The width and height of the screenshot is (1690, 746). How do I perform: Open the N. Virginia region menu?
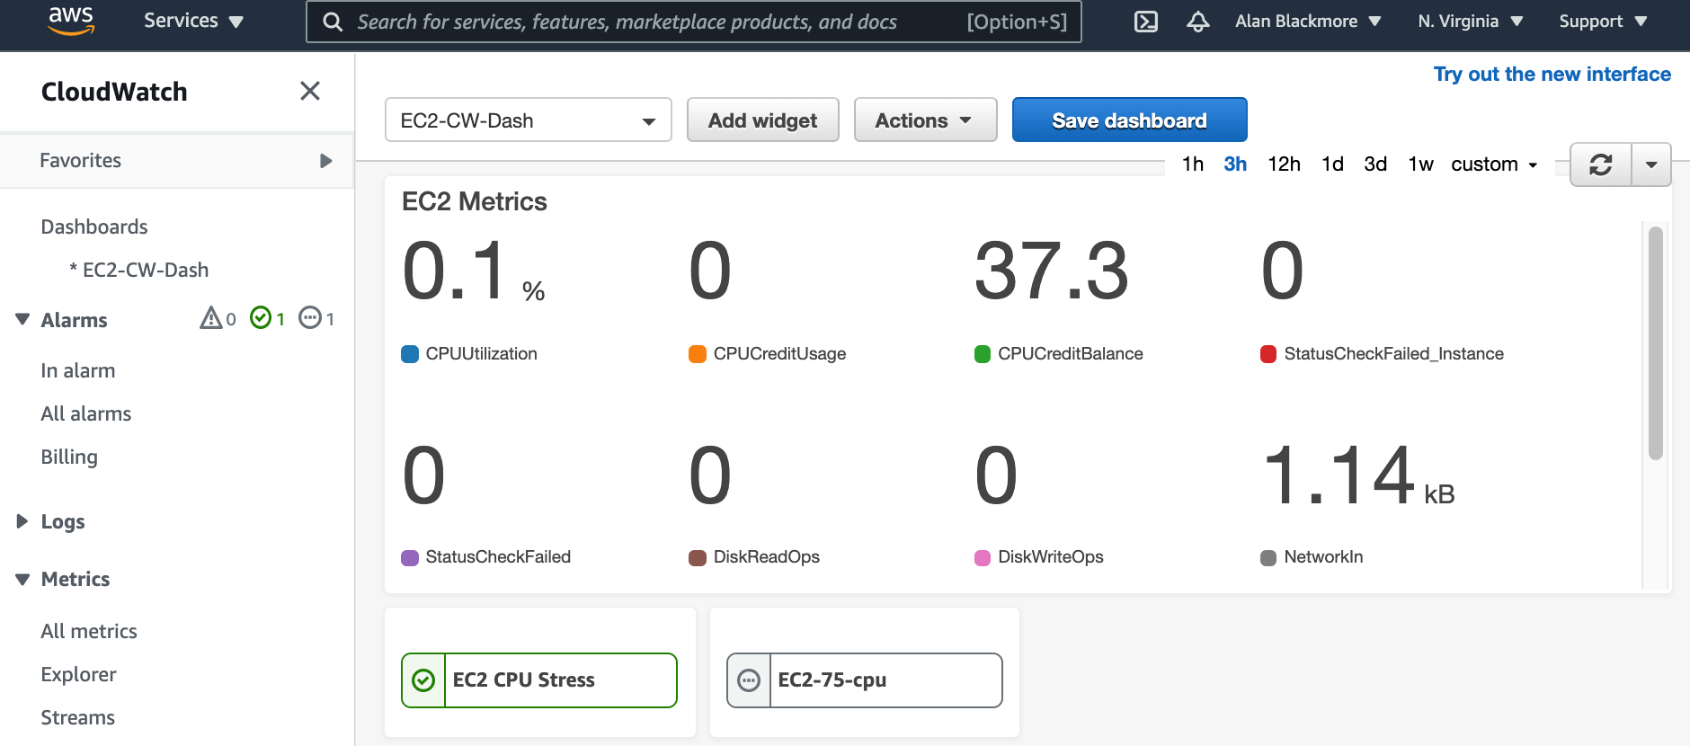click(x=1470, y=21)
